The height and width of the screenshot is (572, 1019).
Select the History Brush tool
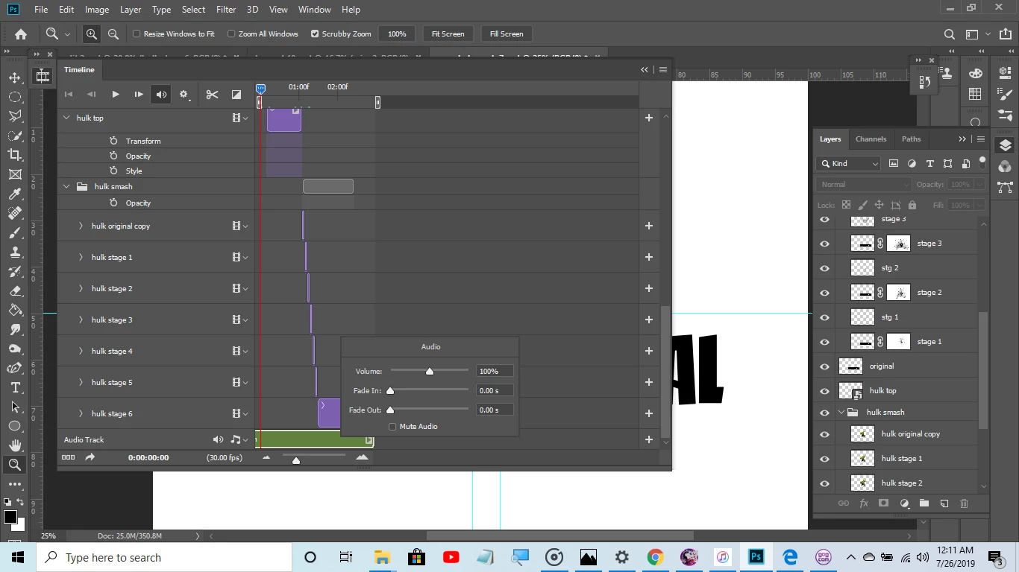tap(14, 271)
